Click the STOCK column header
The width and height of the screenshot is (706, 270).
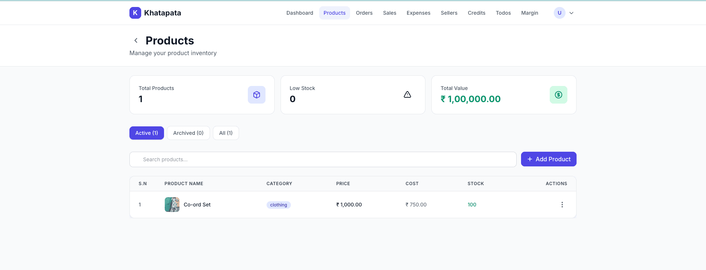[x=476, y=184]
